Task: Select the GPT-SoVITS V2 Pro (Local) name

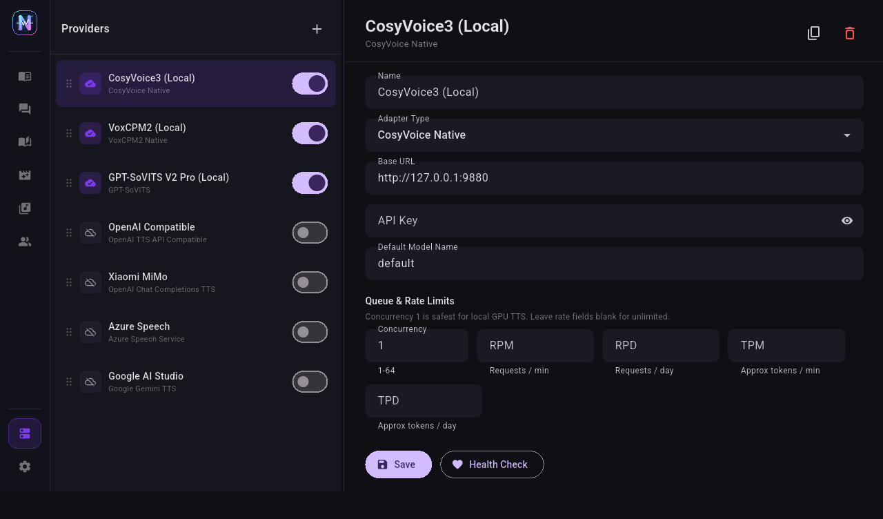Action: [168, 177]
